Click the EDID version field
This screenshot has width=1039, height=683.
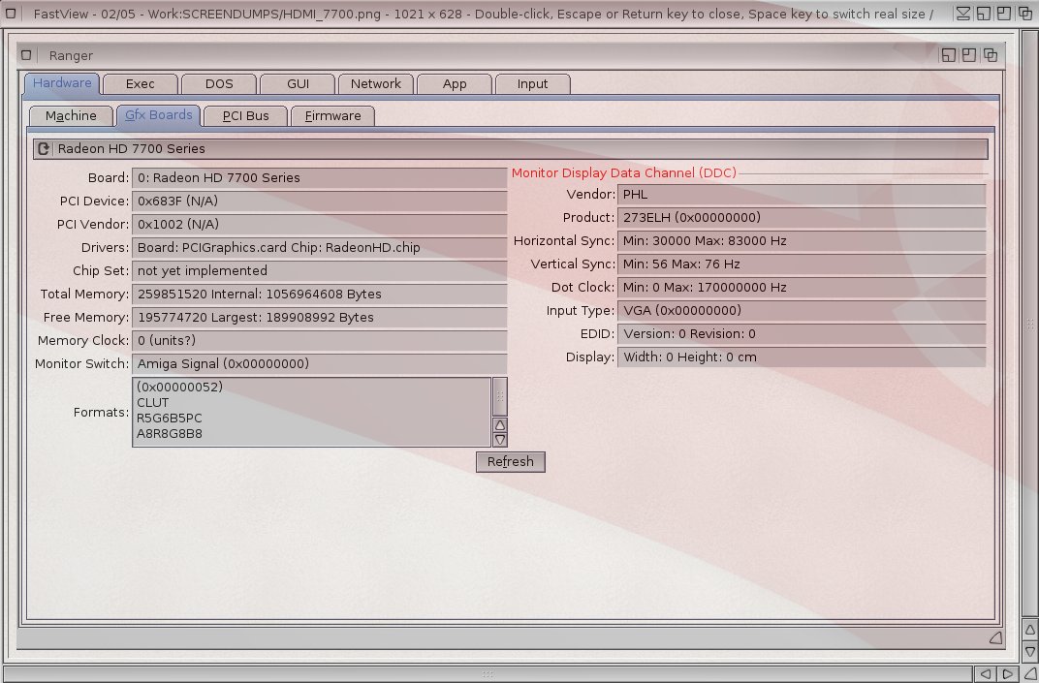tap(802, 334)
